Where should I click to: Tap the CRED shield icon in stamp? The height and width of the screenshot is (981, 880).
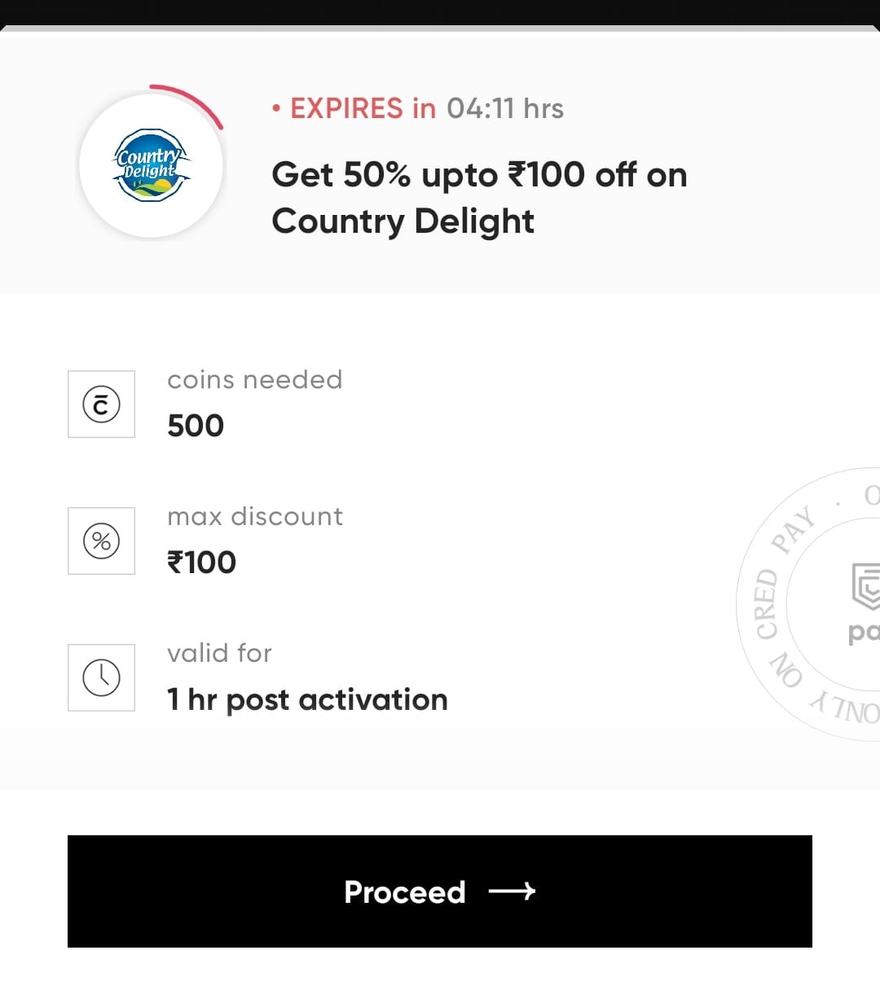click(x=865, y=586)
